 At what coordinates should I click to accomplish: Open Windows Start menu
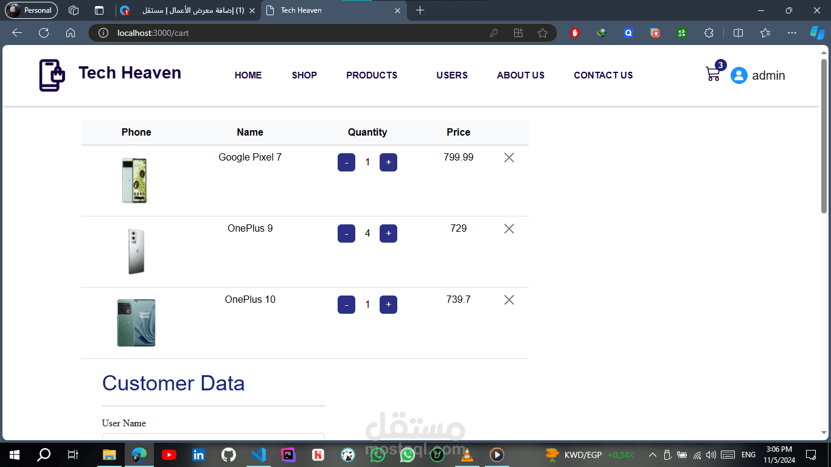(x=15, y=454)
